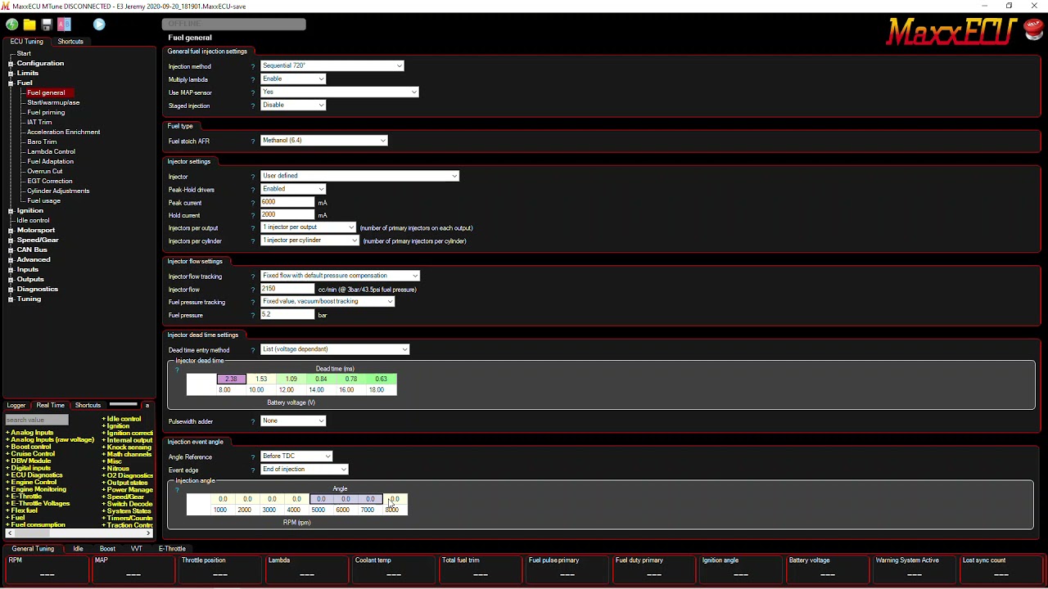Open a tune file with the folder icon
This screenshot has width=1048, height=589.
click(29, 25)
